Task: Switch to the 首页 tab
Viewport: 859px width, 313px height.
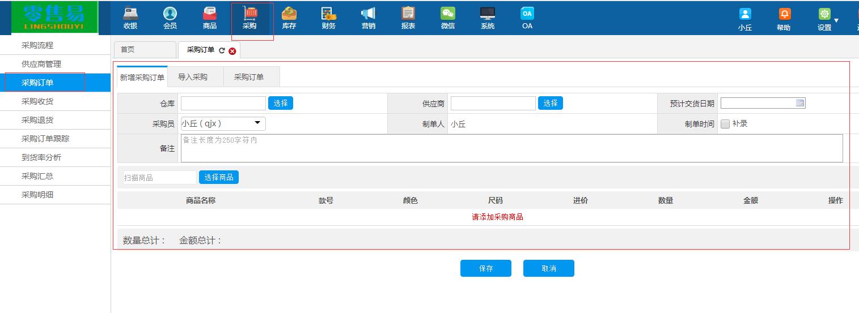Action: pyautogui.click(x=145, y=50)
